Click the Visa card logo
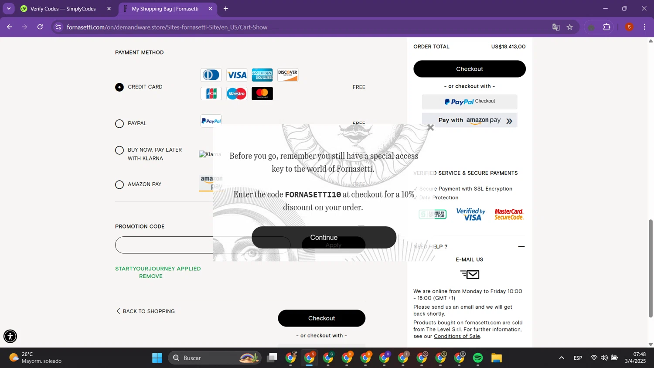 pos(237,75)
